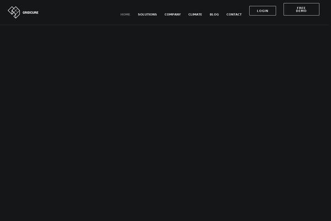Screen dimensions: 331x221
Task: Open the Solutions menu
Action: 147,14
